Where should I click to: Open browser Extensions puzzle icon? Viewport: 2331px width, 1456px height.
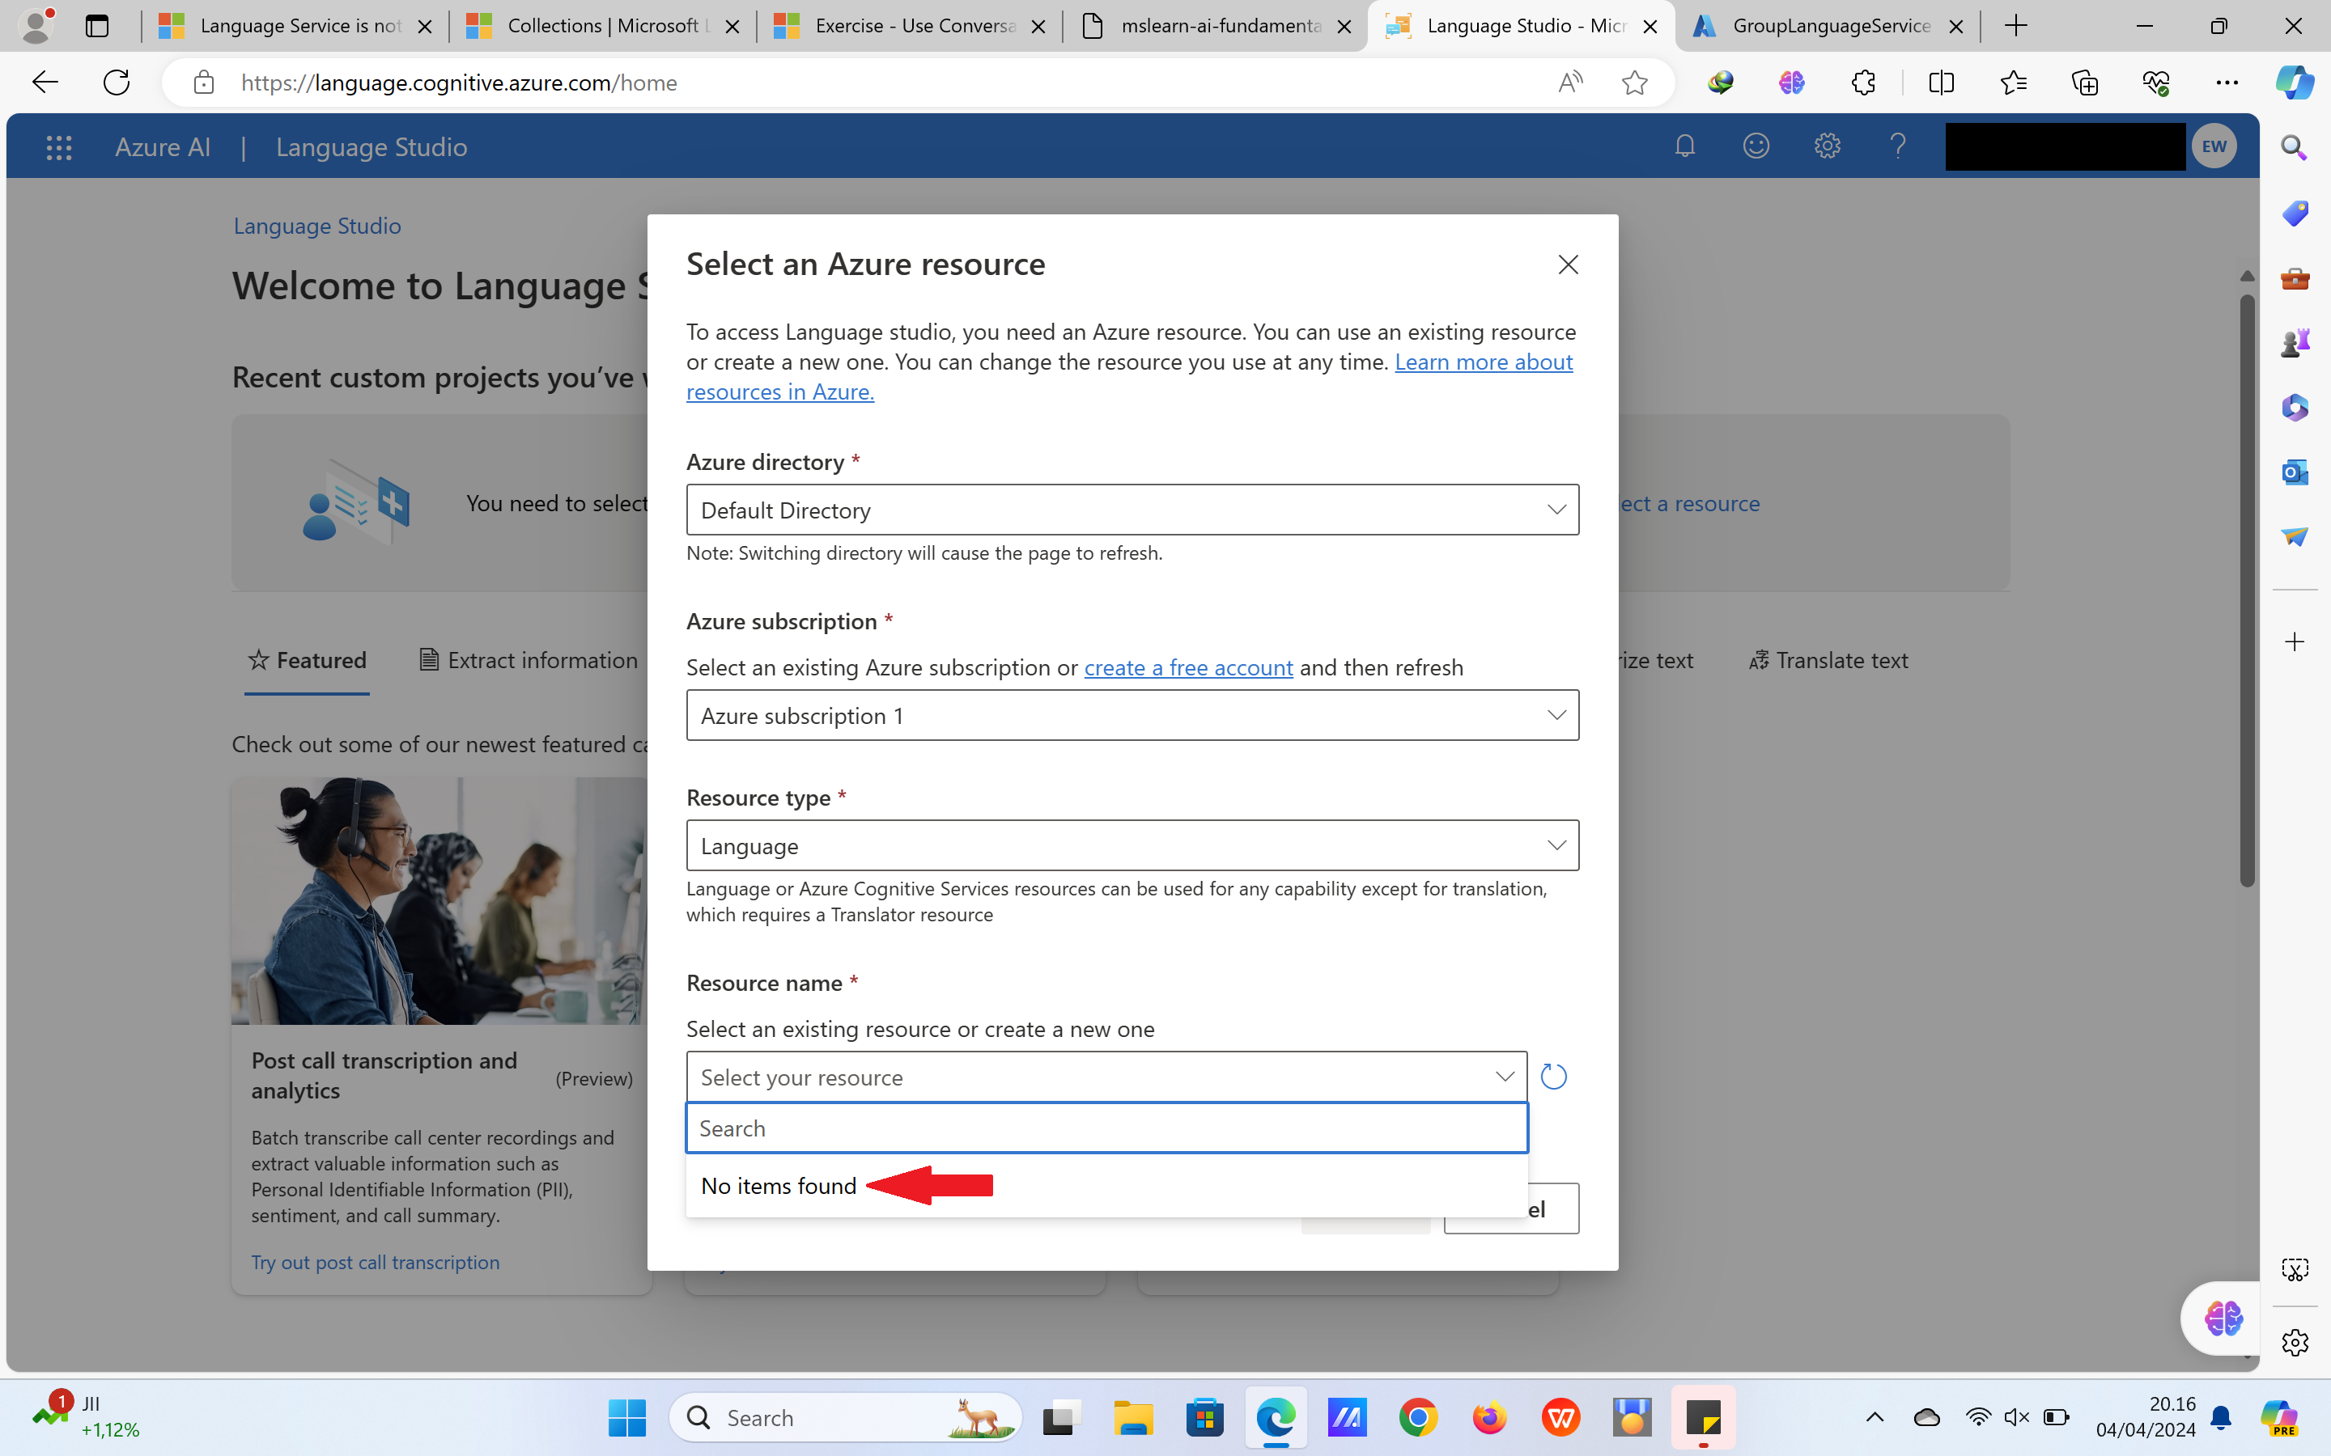1863,83
